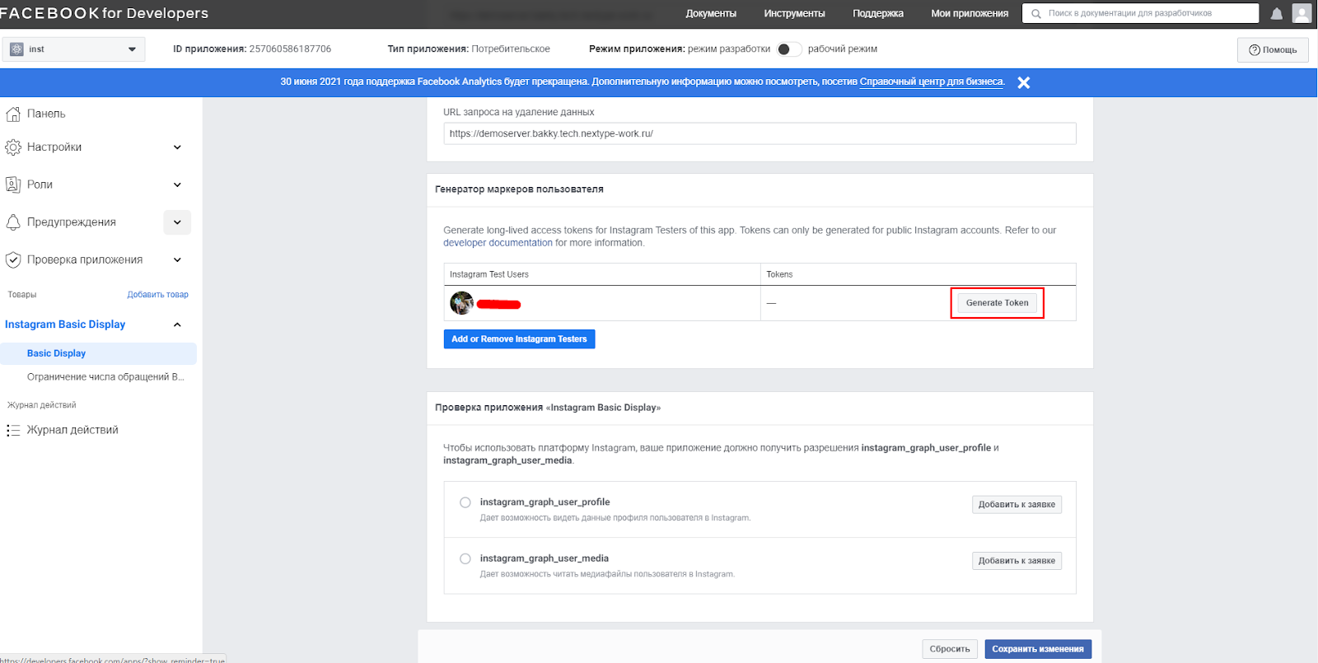Click the Роли person card icon
Viewport: 1318px width, 663px height.
[13, 184]
